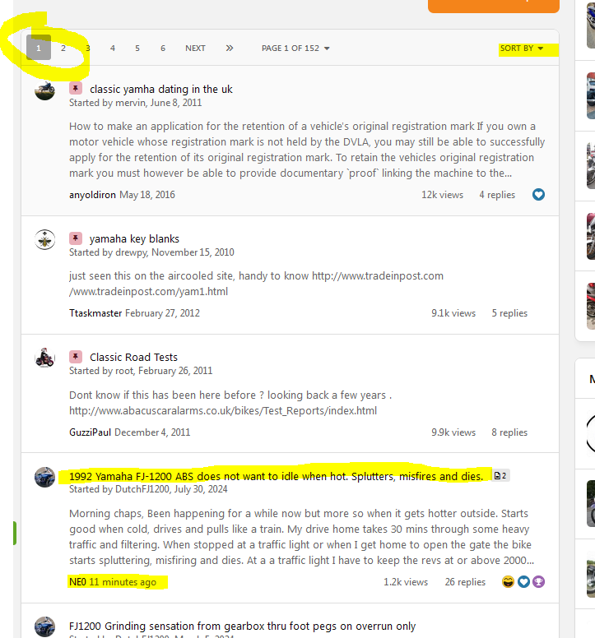This screenshot has height=638, width=595.
Task: Open 1992 Yamaha FJ-1200 ABS idle topic
Action: [277, 476]
